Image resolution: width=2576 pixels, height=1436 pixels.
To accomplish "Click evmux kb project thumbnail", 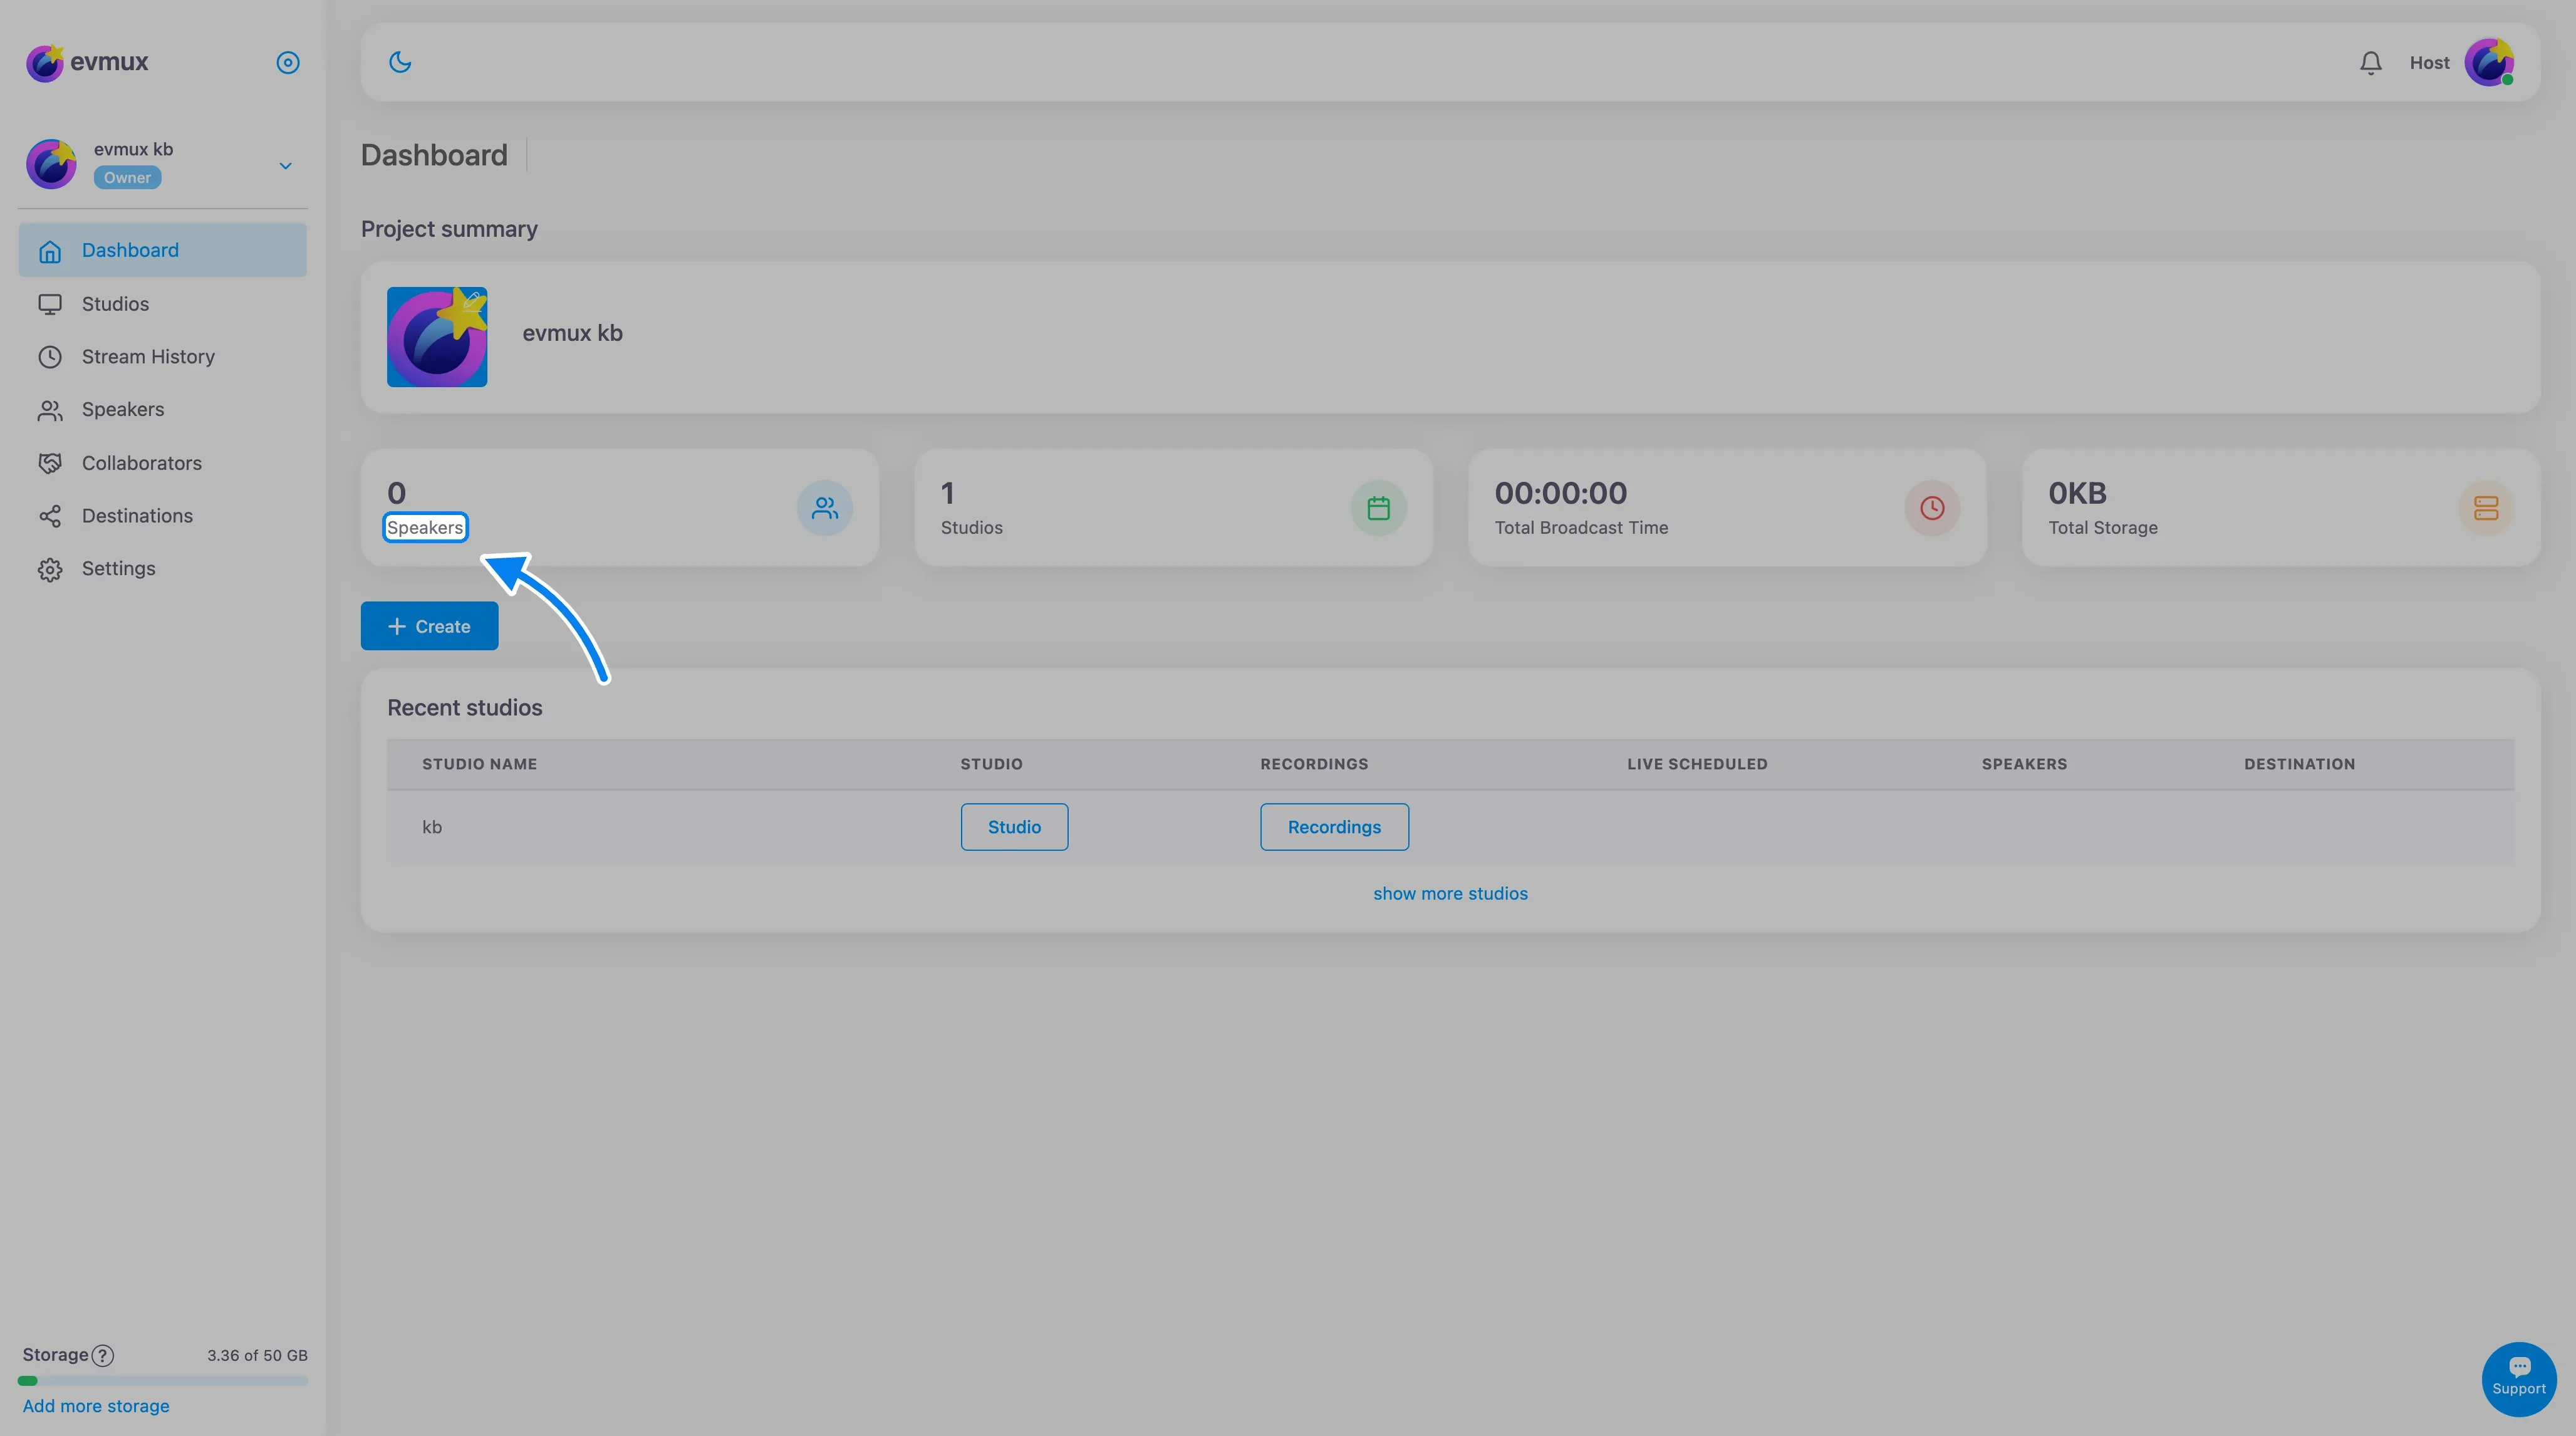I will tap(437, 337).
